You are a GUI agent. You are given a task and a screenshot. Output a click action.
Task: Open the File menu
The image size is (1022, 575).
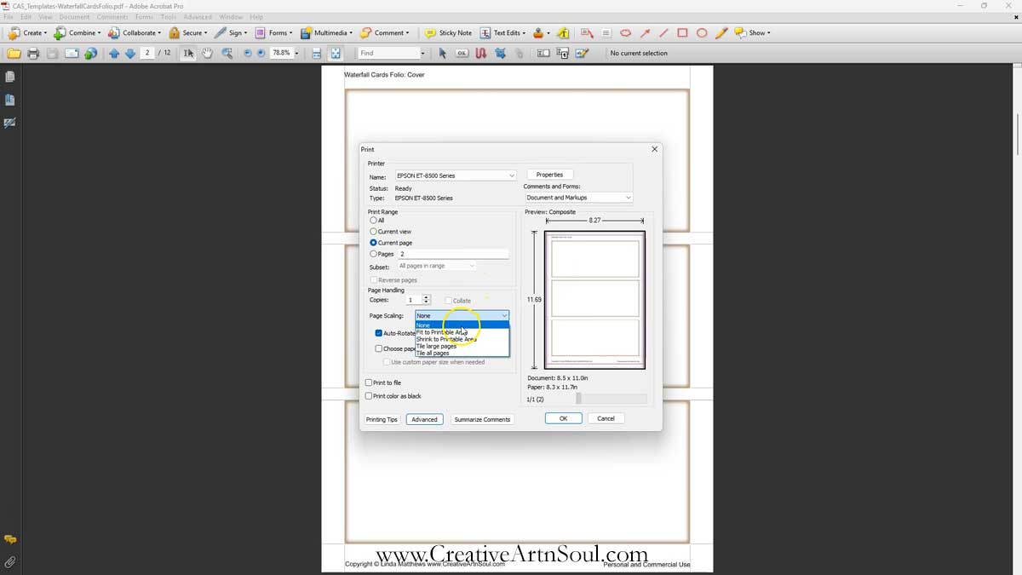[9, 17]
